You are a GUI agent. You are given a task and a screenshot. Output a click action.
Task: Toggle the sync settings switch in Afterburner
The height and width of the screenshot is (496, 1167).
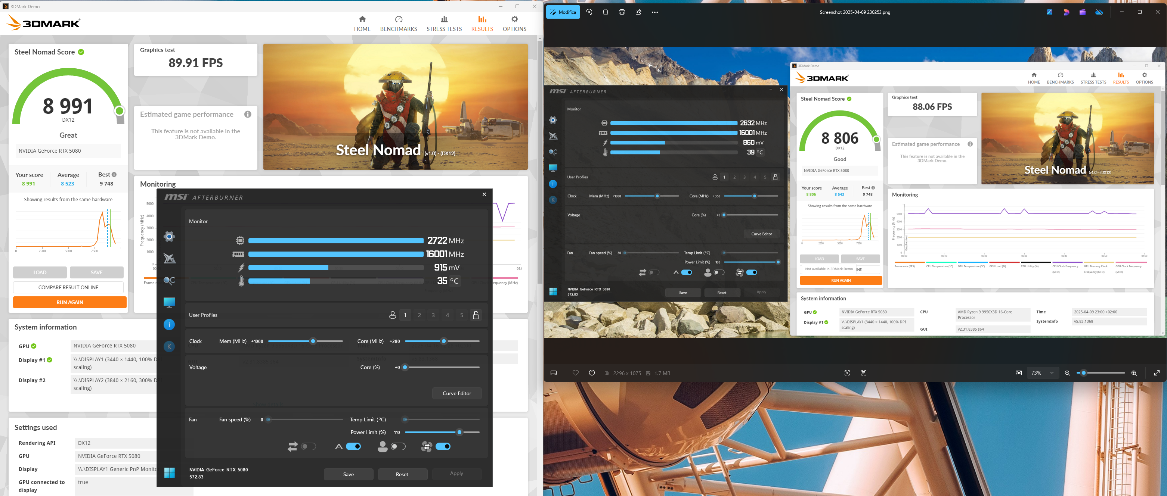pyautogui.click(x=309, y=447)
